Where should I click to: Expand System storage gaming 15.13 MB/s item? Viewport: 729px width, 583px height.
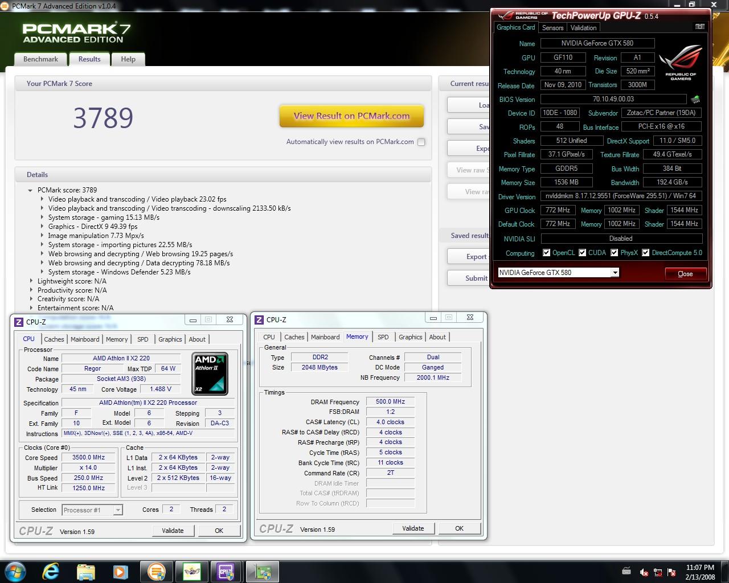[42, 217]
